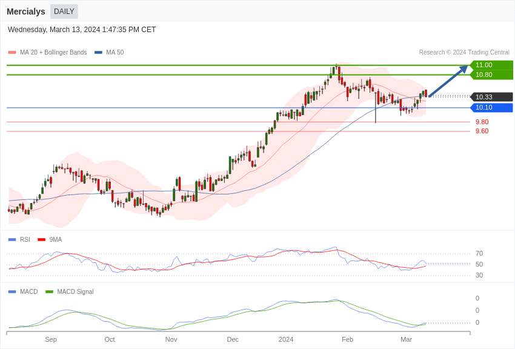Select the green 10.80 resistance price tag
Viewport: 515px width, 349px height.
click(x=491, y=75)
